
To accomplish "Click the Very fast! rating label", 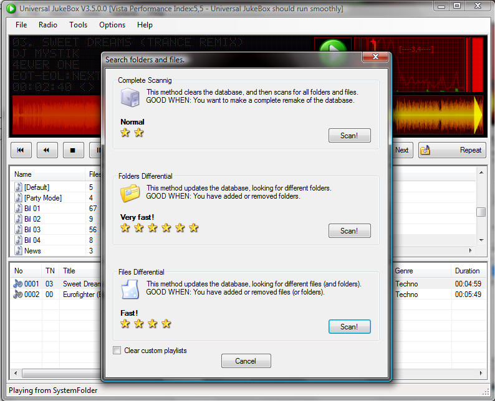I will (137, 217).
